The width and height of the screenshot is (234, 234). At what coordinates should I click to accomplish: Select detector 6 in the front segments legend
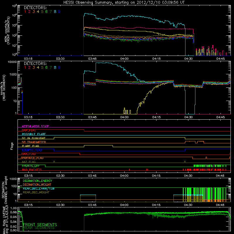(x=47, y=12)
